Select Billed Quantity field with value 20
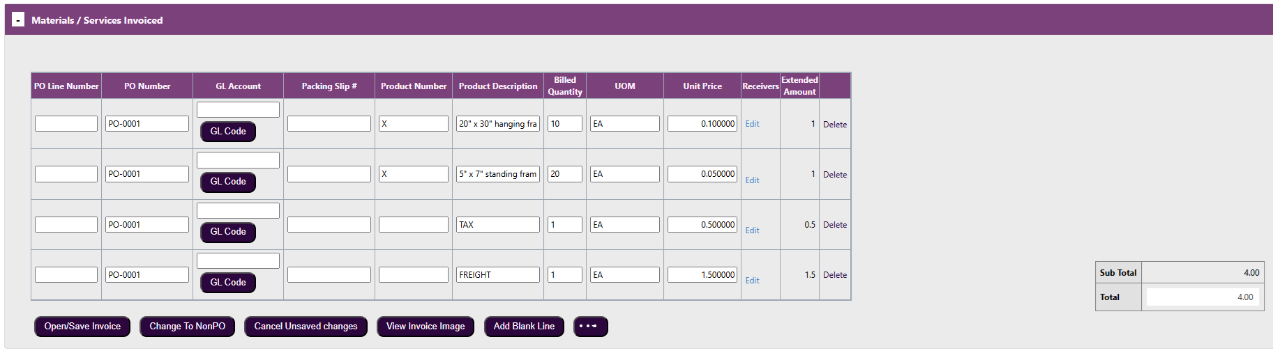This screenshot has height=353, width=1273. click(x=564, y=174)
